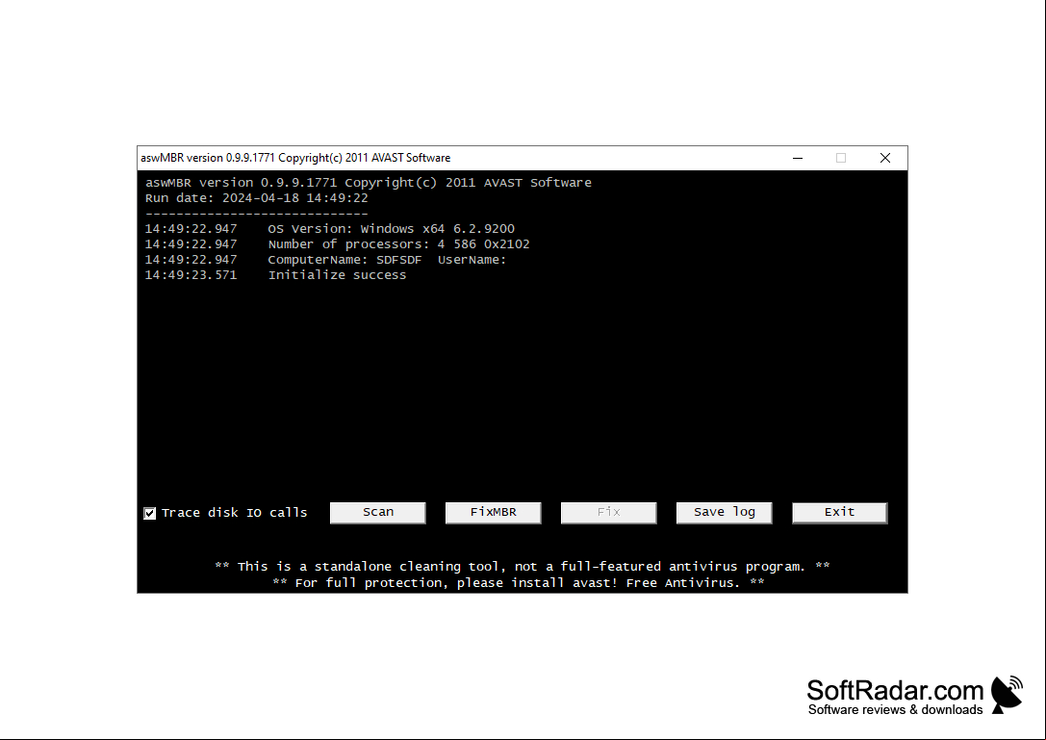Start a scan with the Scan button
Screen dimensions: 1046x740
377,513
